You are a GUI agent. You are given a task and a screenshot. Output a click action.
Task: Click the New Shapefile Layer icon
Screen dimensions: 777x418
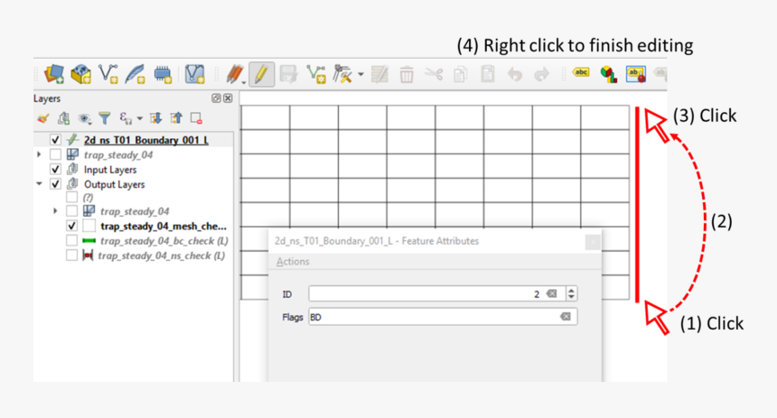tap(108, 74)
